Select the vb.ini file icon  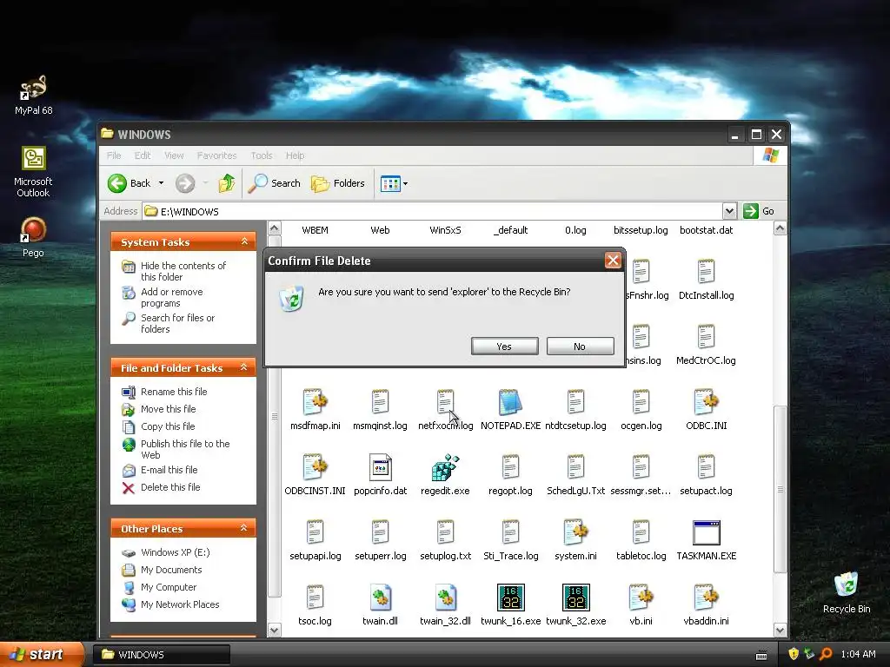pyautogui.click(x=641, y=598)
